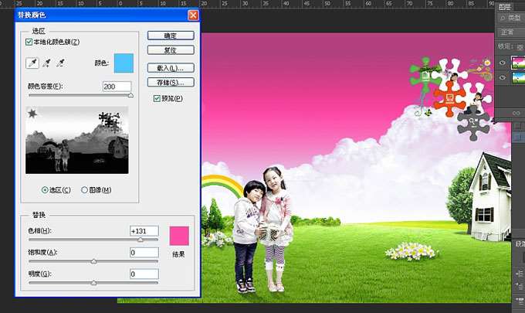The height and width of the screenshot is (313, 525).
Task: Click the 色相 hue slider handle
Action: pos(141,240)
